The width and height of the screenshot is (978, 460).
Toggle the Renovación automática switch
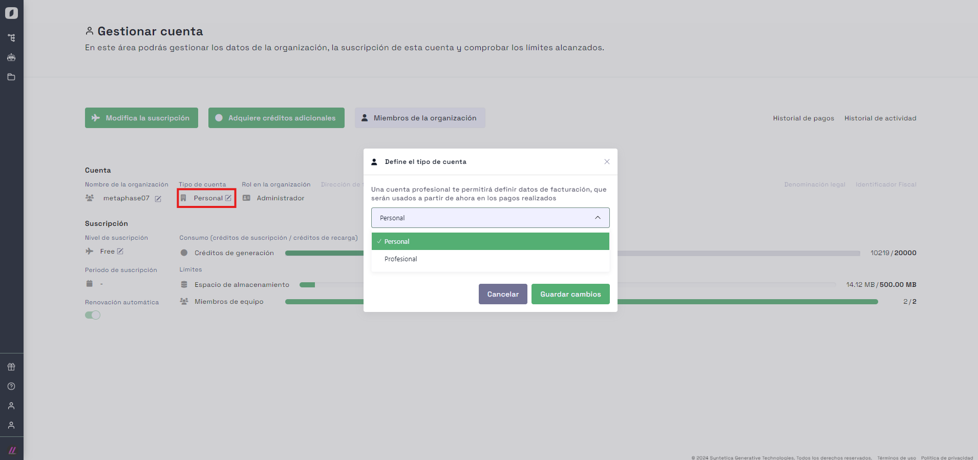point(93,315)
